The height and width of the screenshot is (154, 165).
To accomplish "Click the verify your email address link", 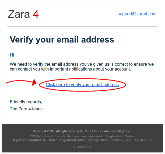I will 82,85.
